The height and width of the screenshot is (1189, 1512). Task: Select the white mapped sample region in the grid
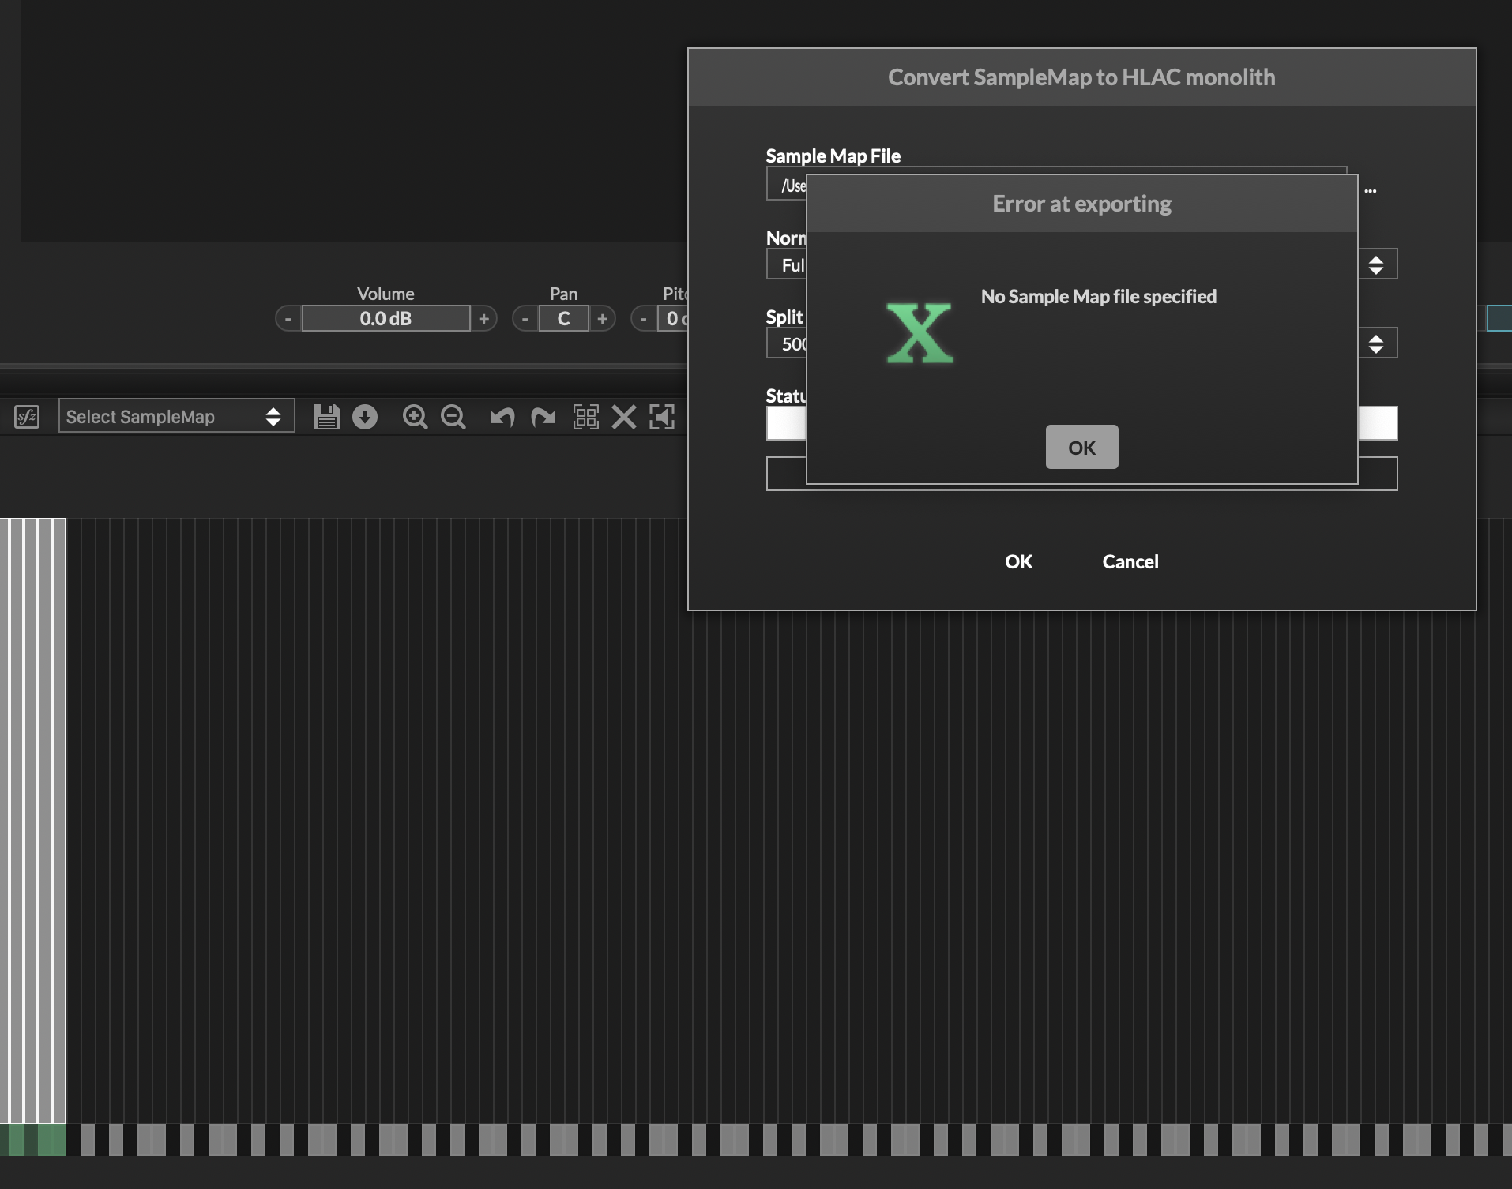click(x=32, y=820)
